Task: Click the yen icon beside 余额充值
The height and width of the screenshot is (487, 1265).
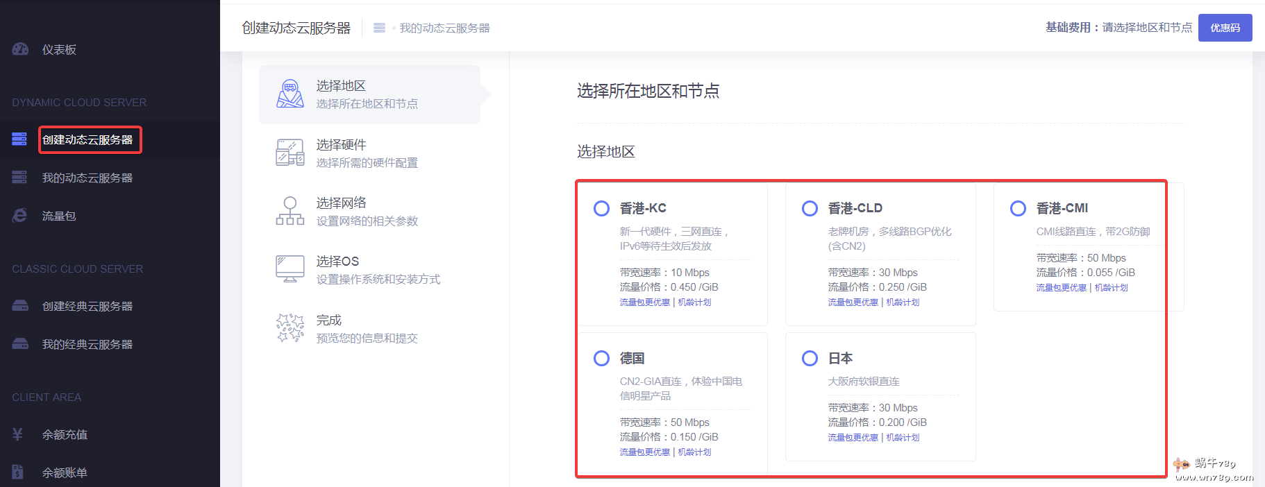Action: click(18, 434)
